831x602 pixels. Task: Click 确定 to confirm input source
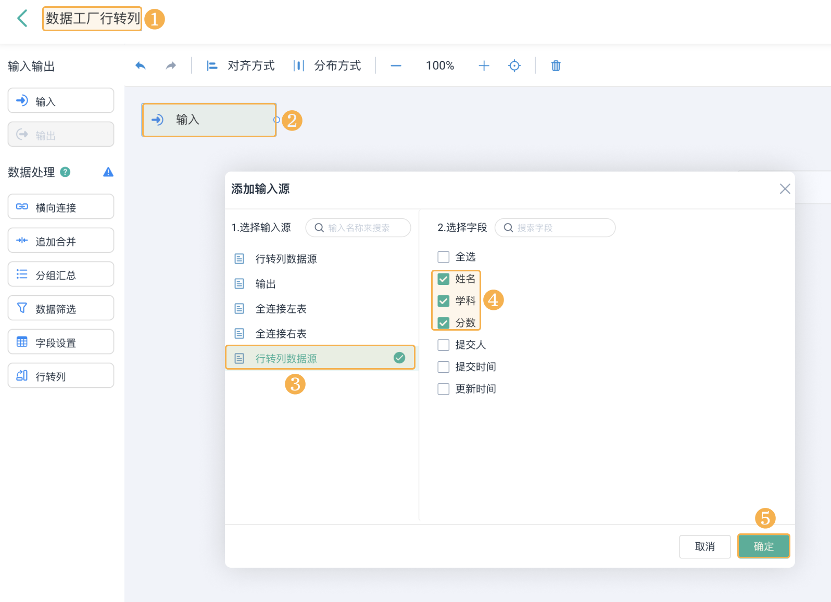click(x=763, y=546)
